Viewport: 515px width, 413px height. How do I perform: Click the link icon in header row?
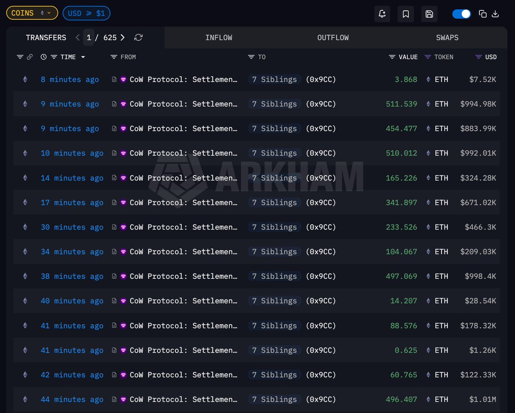pyautogui.click(x=30, y=57)
